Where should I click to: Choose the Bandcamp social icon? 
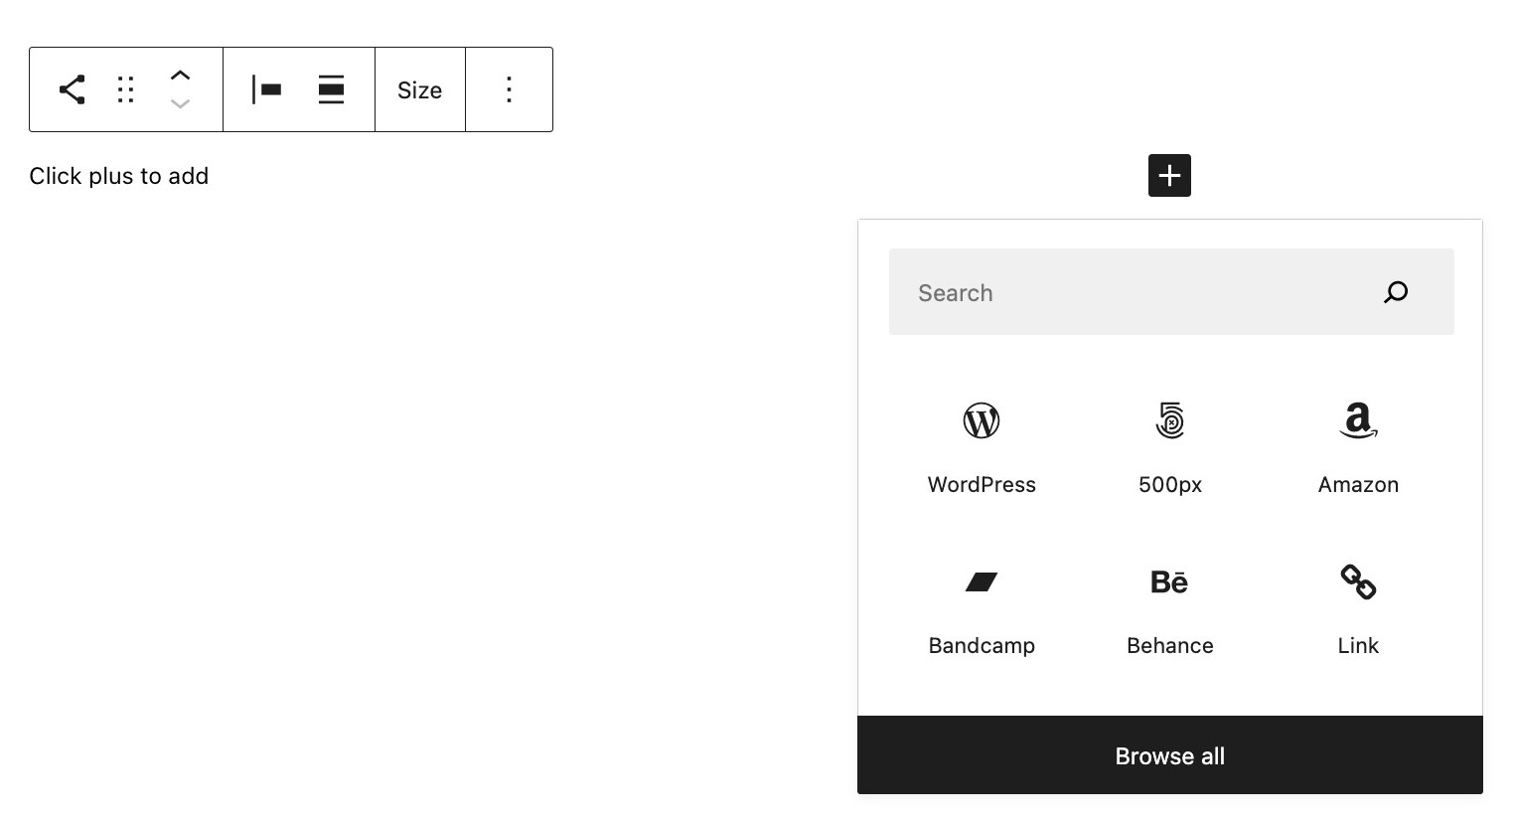(x=981, y=598)
